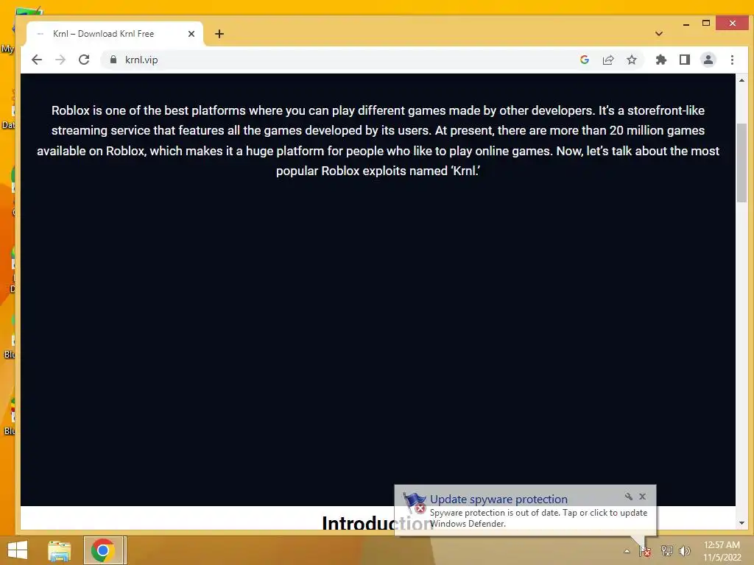The width and height of the screenshot is (754, 565).
Task: Click the vertical scrollbar thumb
Action: point(741,163)
